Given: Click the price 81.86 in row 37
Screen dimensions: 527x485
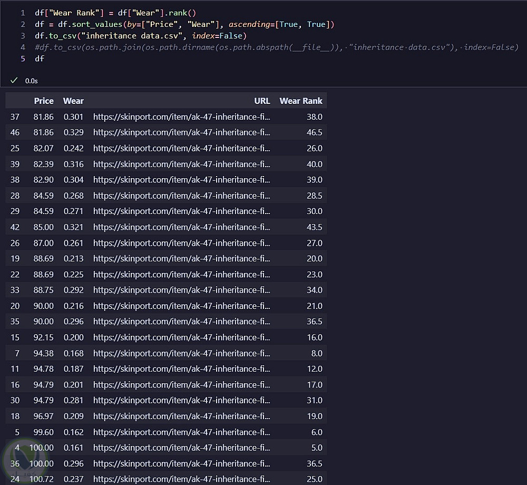Looking at the screenshot, I should pos(43,117).
